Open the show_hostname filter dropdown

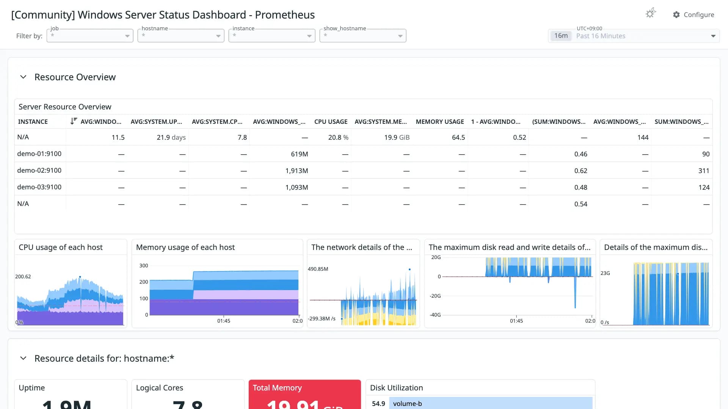point(363,36)
